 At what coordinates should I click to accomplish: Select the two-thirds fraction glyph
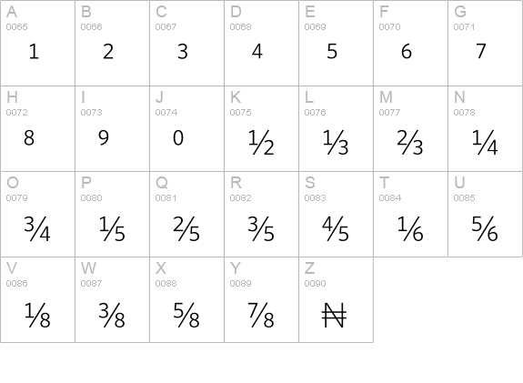pyautogui.click(x=410, y=143)
